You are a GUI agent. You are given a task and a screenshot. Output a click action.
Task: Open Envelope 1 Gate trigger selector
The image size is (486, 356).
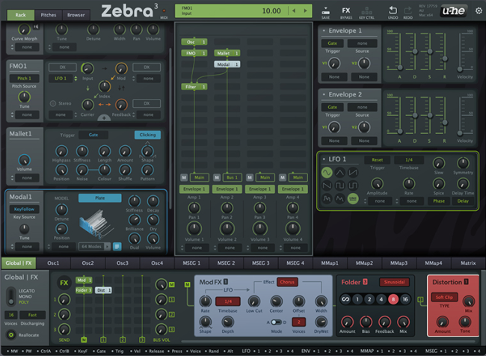pyautogui.click(x=332, y=43)
